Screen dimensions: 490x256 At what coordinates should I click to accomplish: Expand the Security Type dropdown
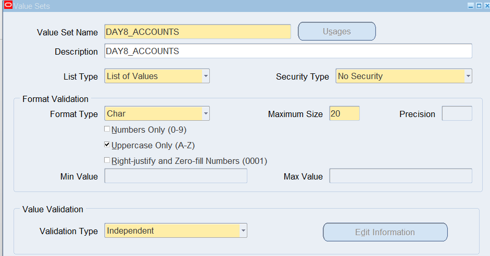468,76
